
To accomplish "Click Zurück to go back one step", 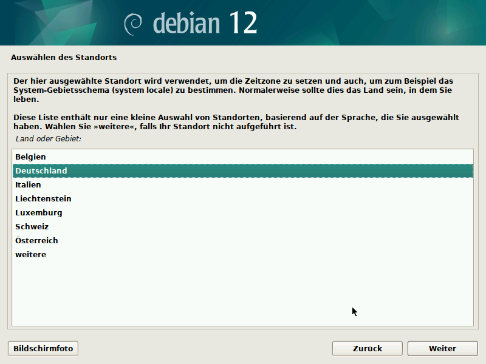I will click(367, 348).
